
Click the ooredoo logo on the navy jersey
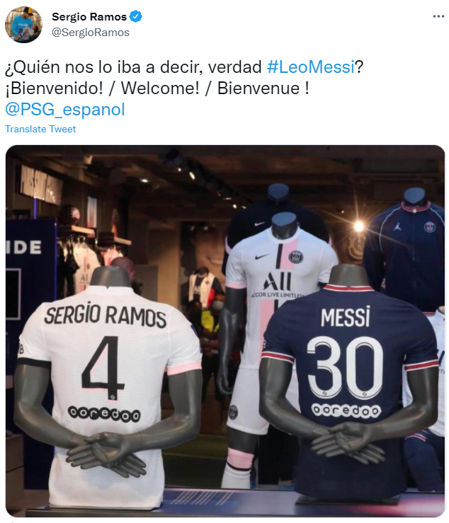click(346, 410)
